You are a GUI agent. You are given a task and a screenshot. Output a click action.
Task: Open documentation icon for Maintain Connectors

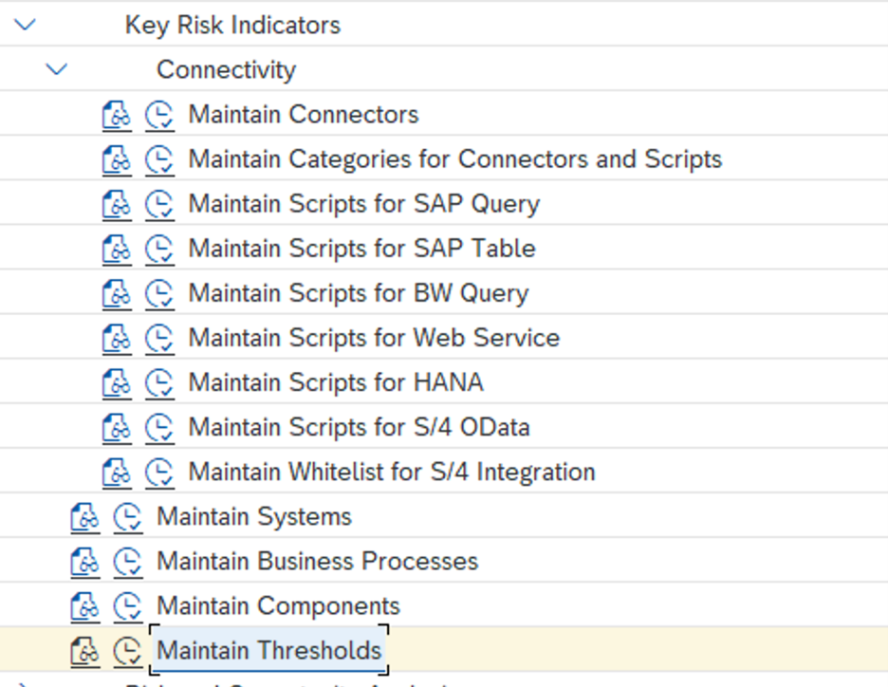tap(116, 115)
